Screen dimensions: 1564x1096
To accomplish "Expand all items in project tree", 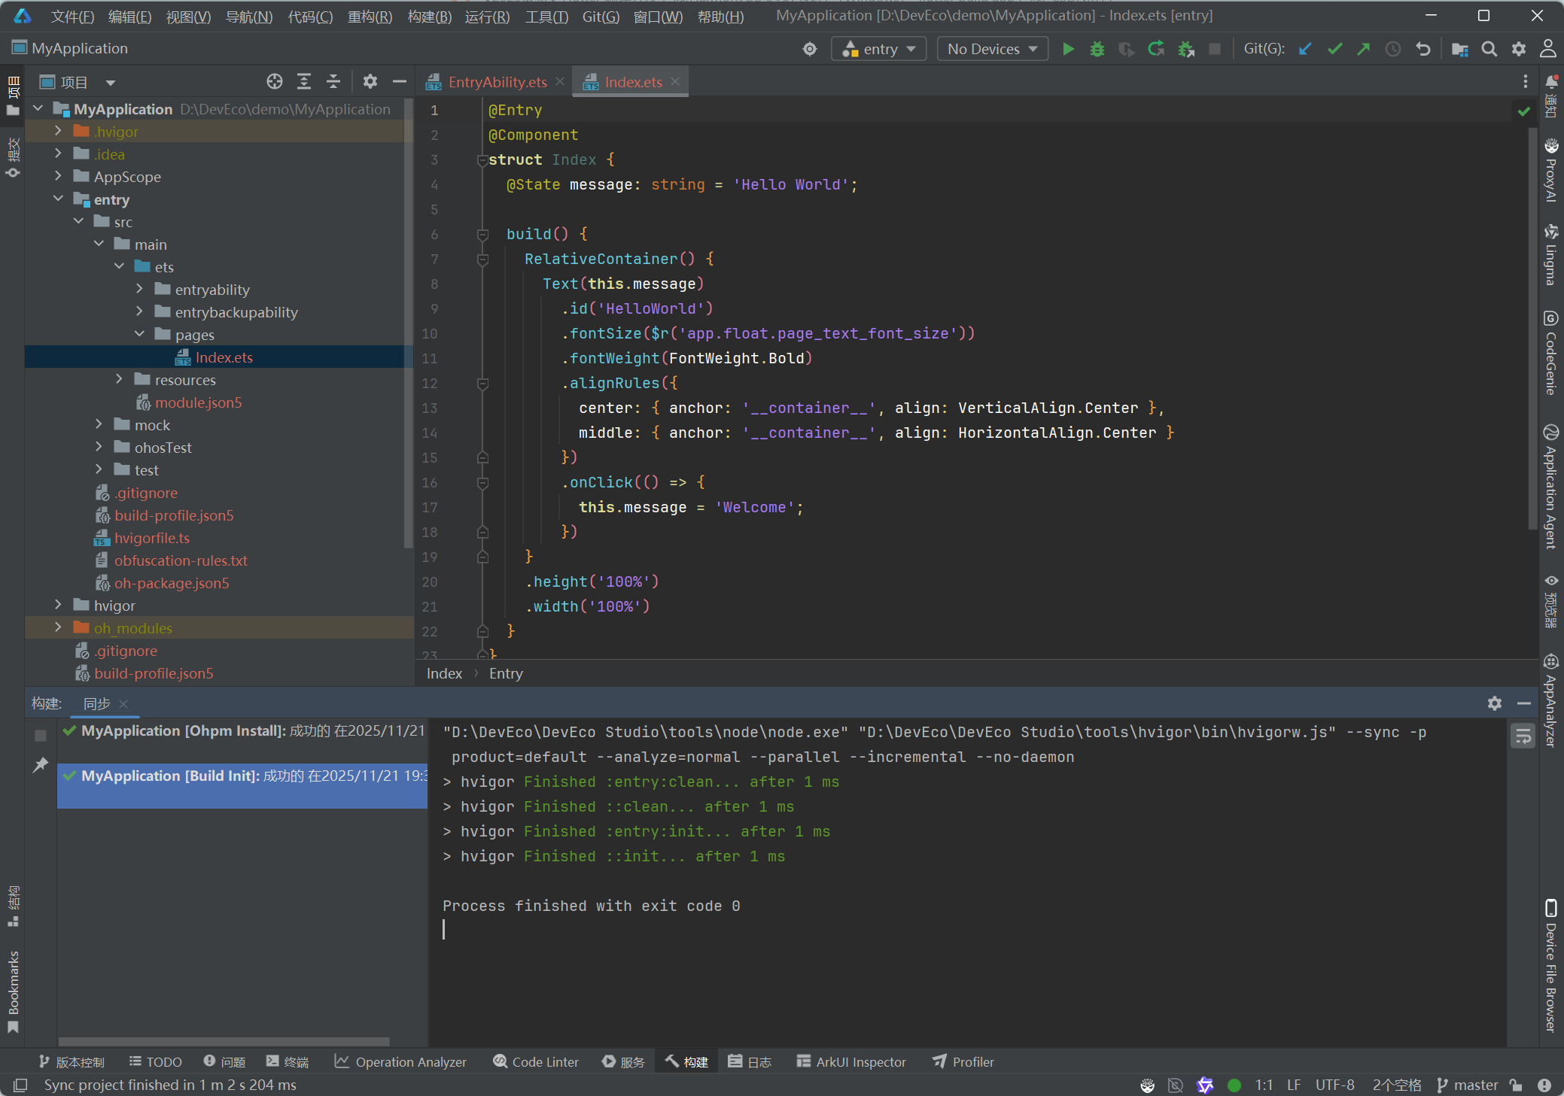I will coord(304,82).
